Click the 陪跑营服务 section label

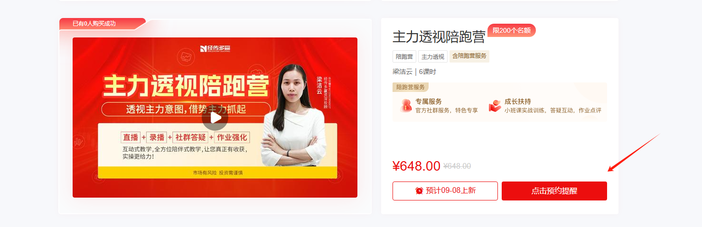pos(411,87)
